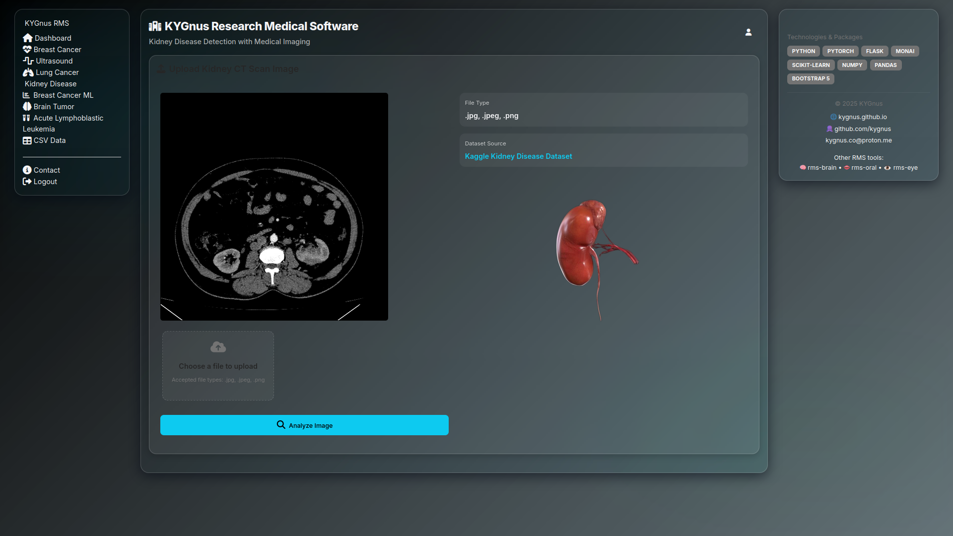Open the Dashboard via the home icon
953x536 pixels.
coord(27,38)
